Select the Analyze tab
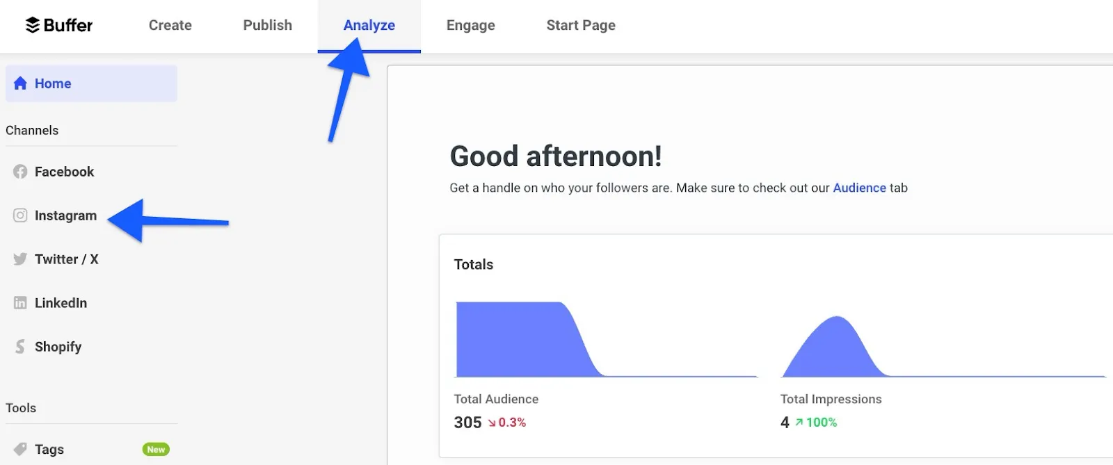This screenshot has width=1113, height=465. point(369,25)
